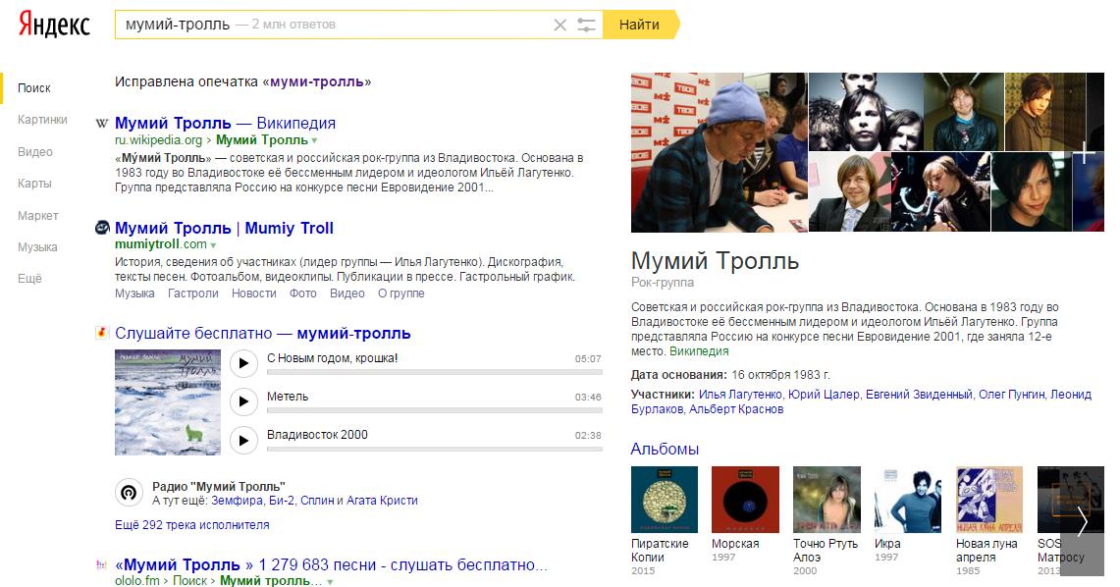The width and height of the screenshot is (1120, 587).
Task: Open the Альбомы section heading
Action: click(665, 449)
